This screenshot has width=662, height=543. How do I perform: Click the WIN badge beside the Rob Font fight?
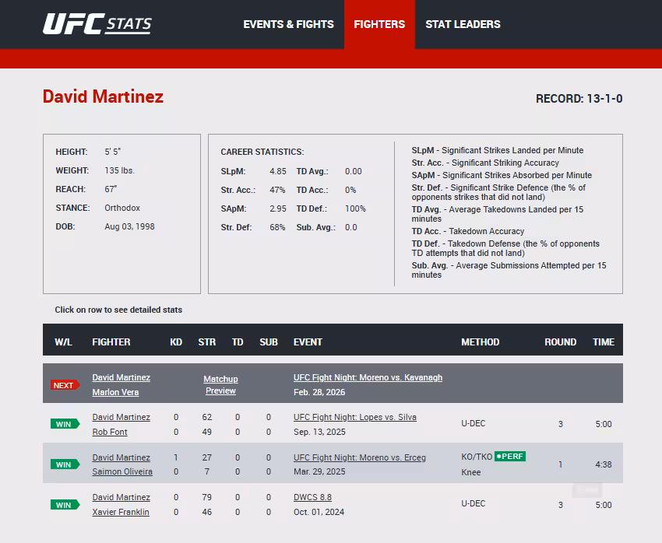[x=65, y=424]
